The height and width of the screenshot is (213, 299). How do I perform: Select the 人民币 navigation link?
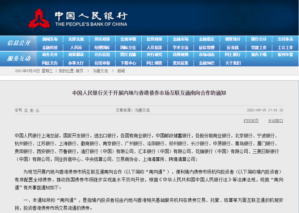(76, 48)
